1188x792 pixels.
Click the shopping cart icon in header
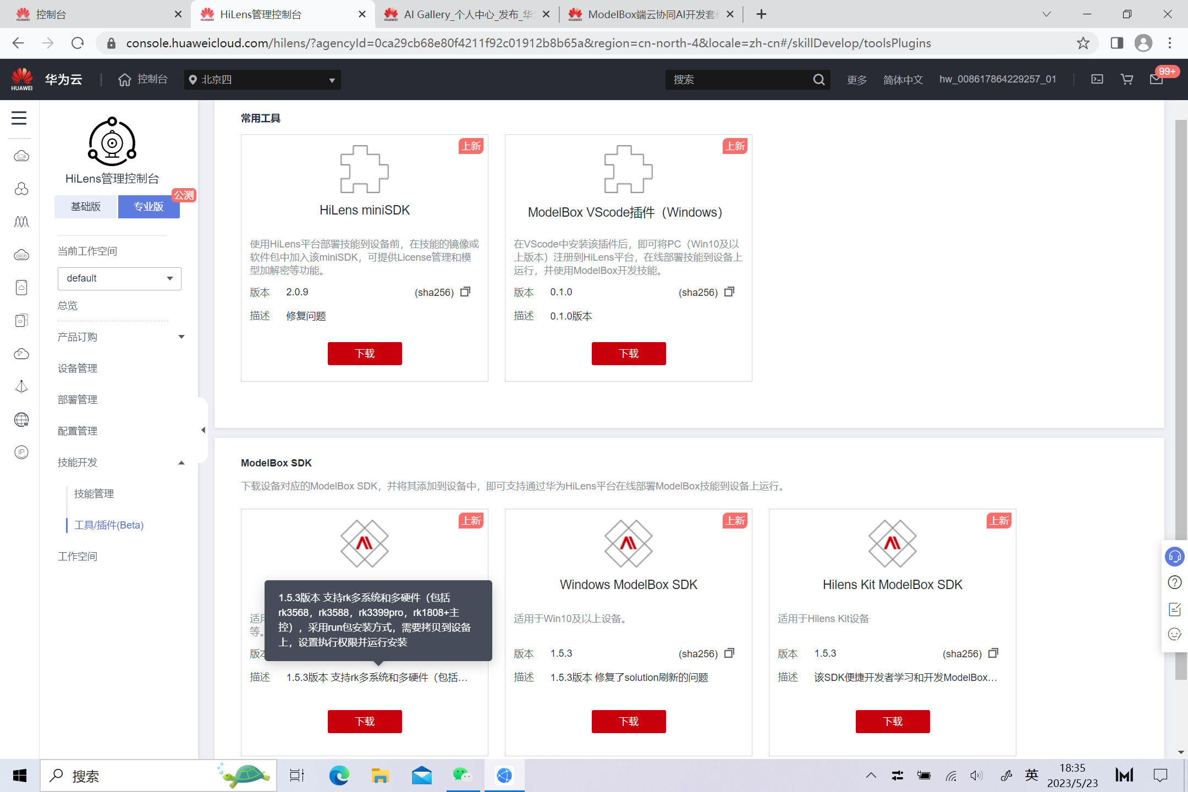point(1126,79)
